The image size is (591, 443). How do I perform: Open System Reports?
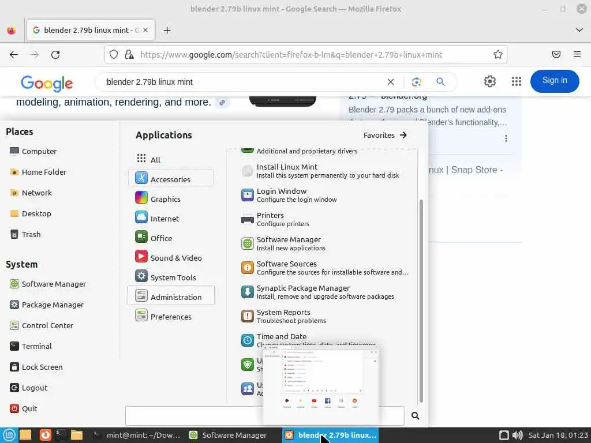[x=283, y=316]
